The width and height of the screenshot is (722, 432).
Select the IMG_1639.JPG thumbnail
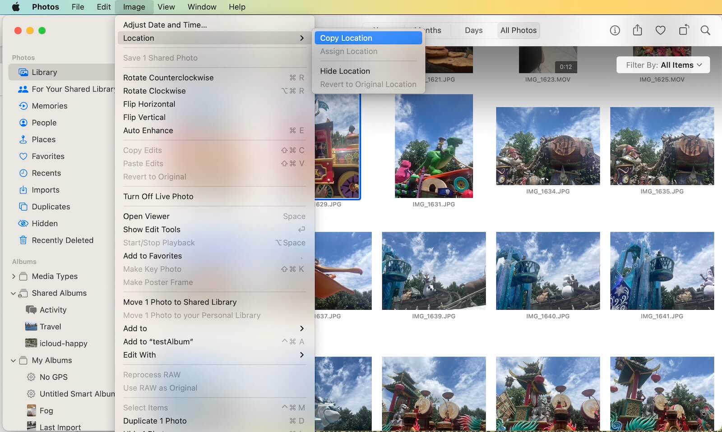[434, 271]
